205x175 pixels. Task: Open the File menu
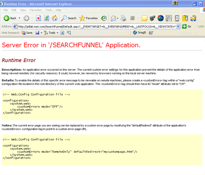pyautogui.click(x=6, y=10)
